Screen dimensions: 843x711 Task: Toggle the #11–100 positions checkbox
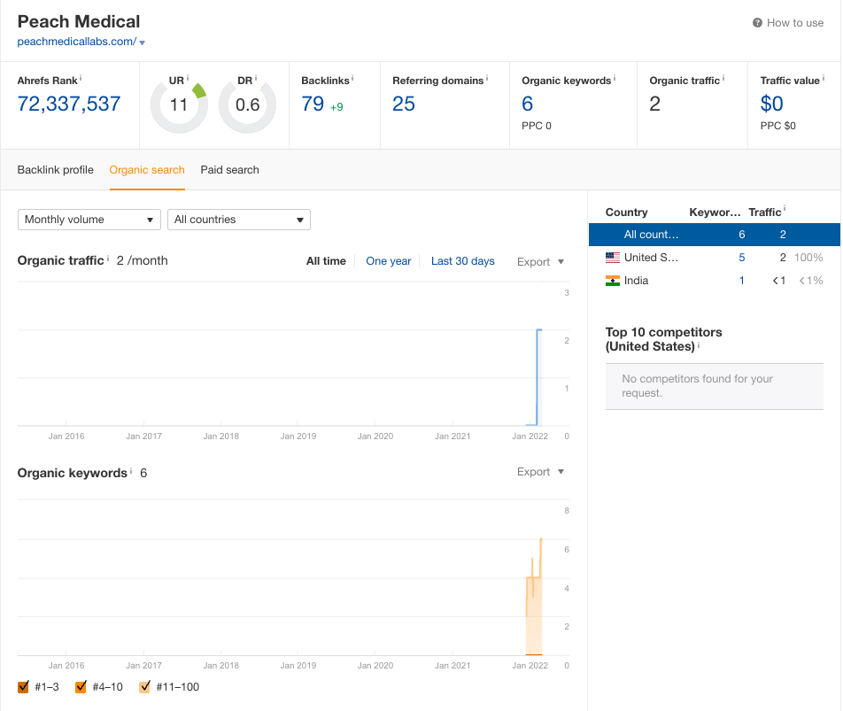[144, 687]
